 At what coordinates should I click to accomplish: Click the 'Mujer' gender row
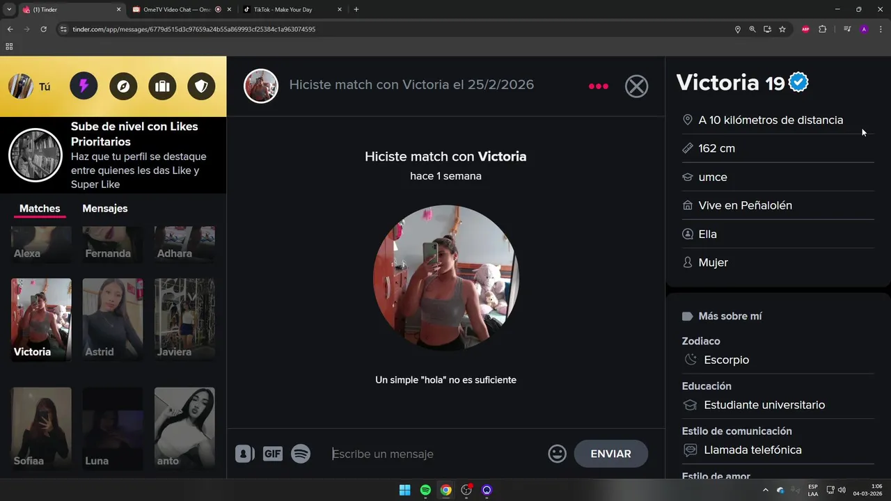pos(778,262)
